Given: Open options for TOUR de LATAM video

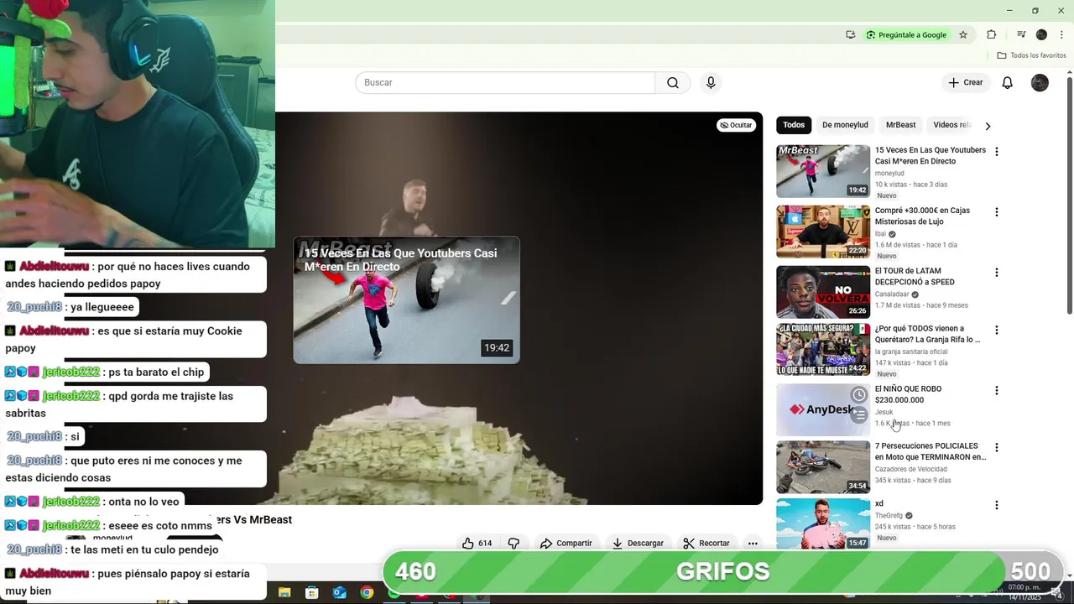Looking at the screenshot, I should click(x=997, y=273).
